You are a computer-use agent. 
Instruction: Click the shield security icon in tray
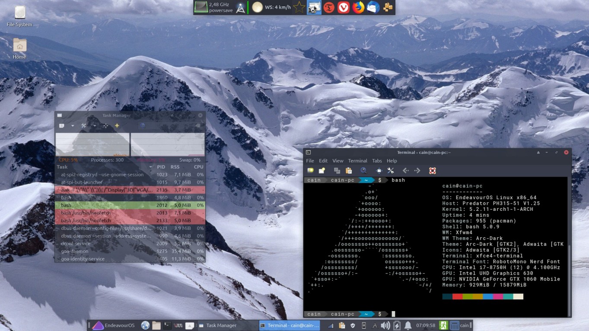tap(353, 325)
